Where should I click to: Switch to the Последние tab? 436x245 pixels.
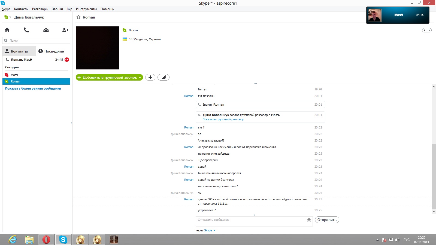53,51
